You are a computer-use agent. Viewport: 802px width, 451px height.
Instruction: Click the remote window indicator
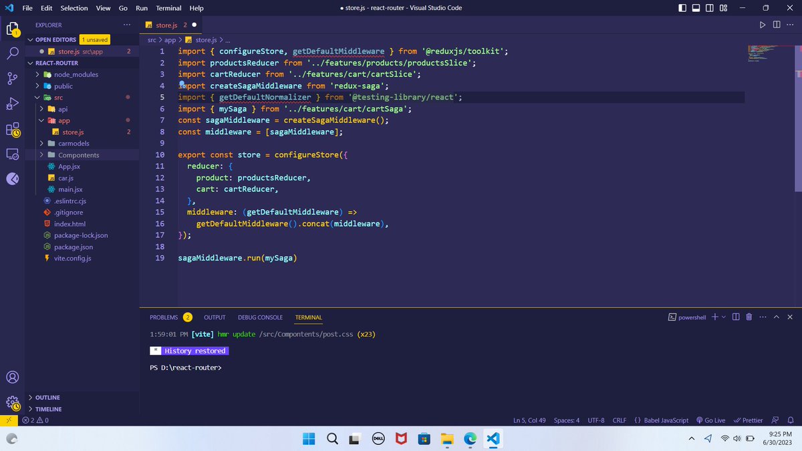pyautogui.click(x=8, y=420)
